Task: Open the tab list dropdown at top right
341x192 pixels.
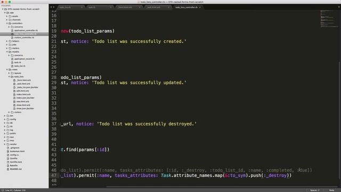Action: (x=339, y=7)
